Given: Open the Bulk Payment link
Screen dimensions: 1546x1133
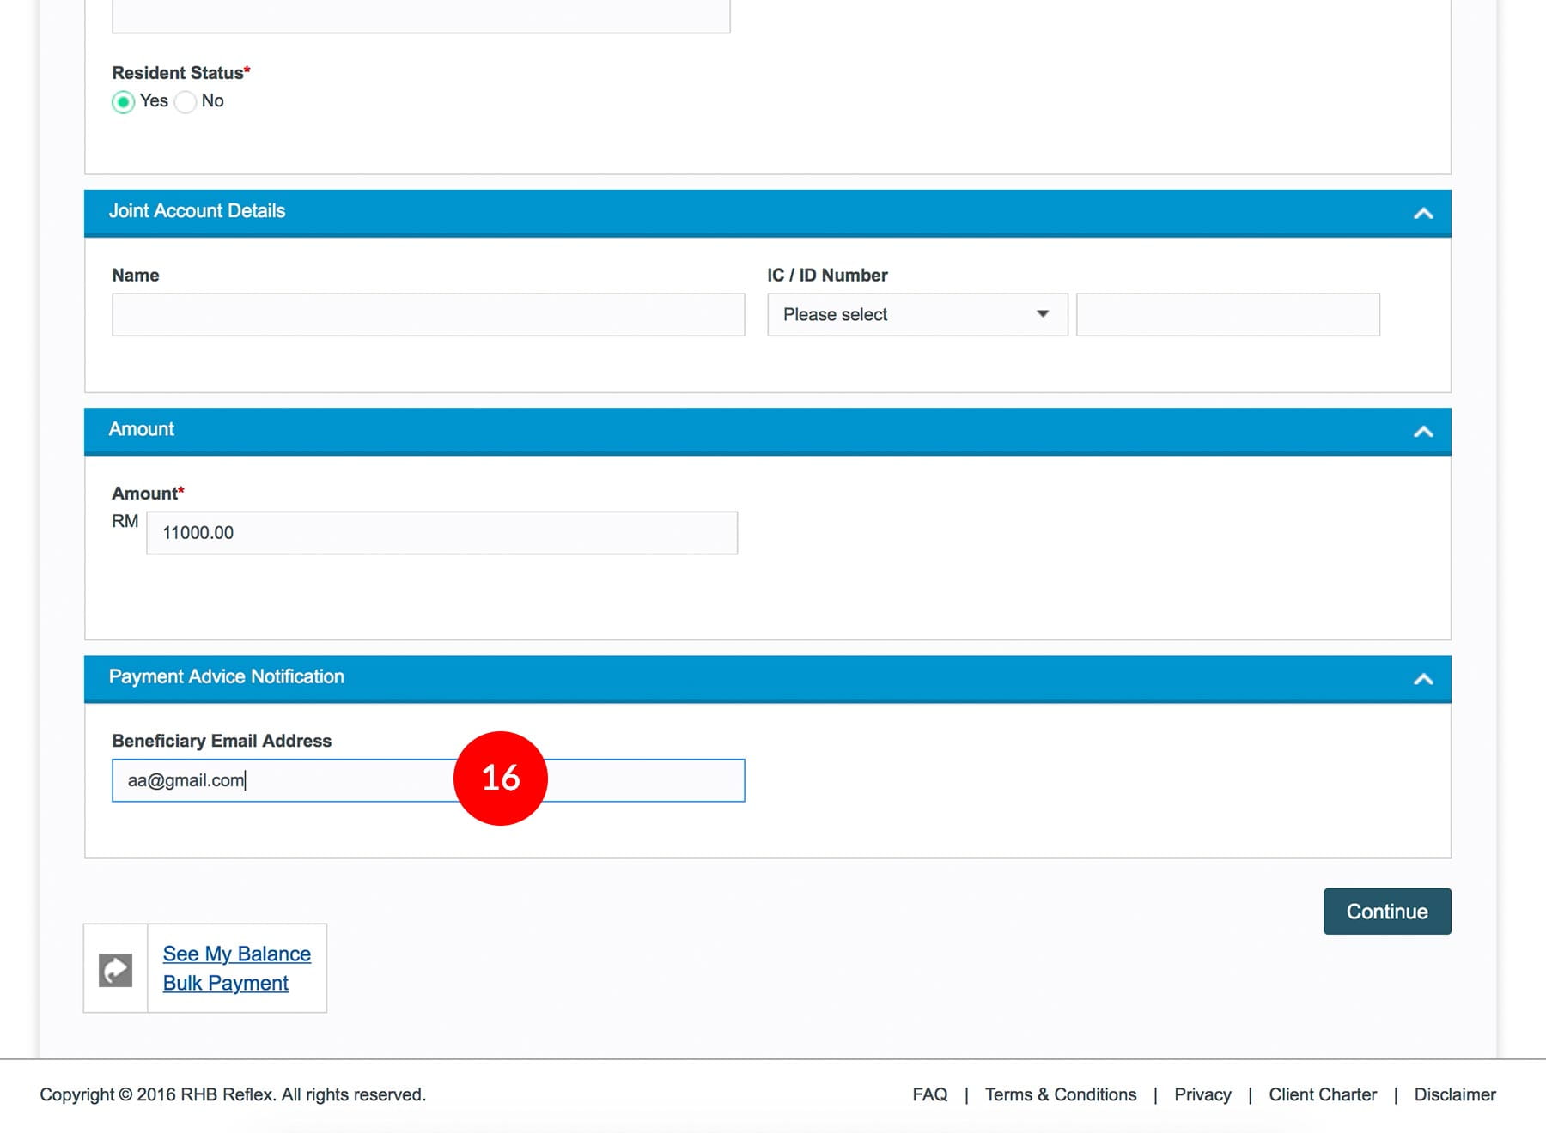Looking at the screenshot, I should pos(225,983).
